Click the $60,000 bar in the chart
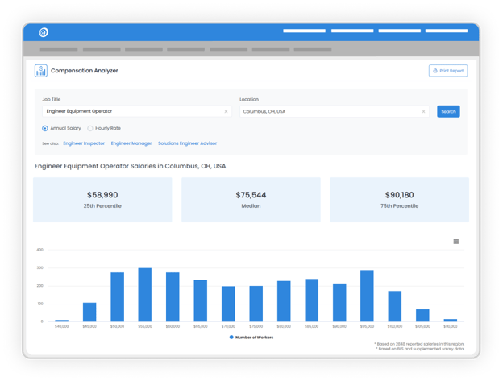 click(173, 297)
